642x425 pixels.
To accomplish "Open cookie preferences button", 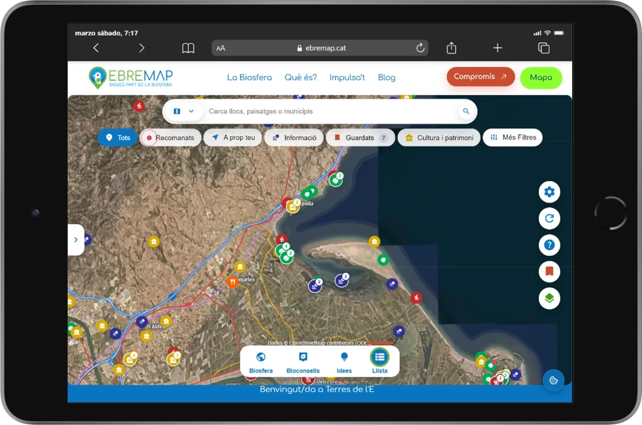I will [x=554, y=380].
